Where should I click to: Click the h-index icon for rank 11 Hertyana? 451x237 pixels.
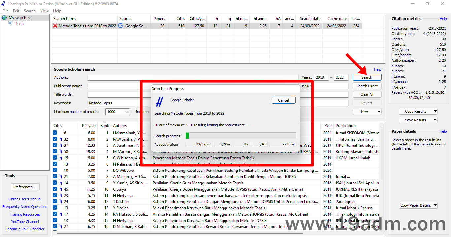(x=61, y=196)
